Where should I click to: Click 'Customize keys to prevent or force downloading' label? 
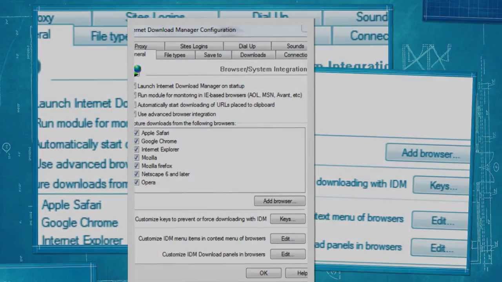pos(201,219)
